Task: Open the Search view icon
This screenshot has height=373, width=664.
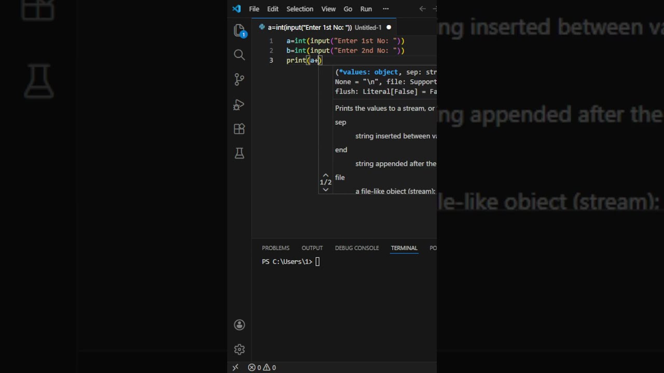Action: click(239, 55)
